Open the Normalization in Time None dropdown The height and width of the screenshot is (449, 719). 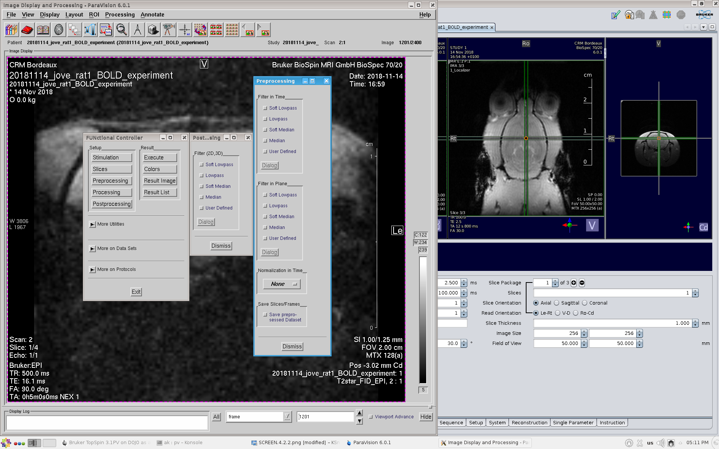point(282,284)
